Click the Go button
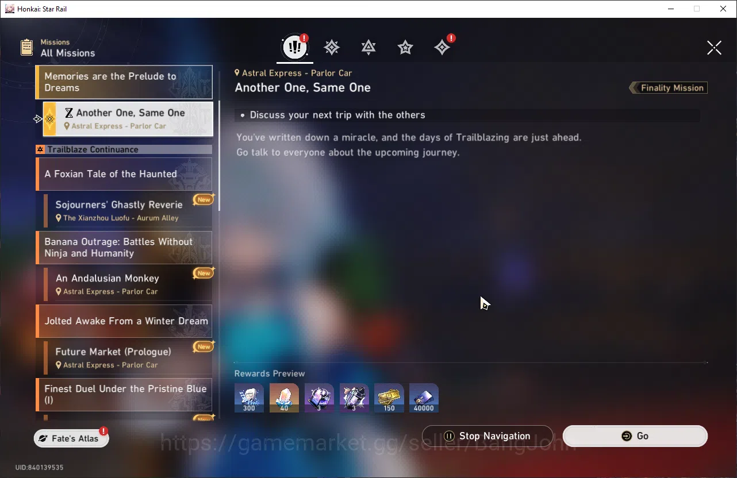 [x=635, y=436]
